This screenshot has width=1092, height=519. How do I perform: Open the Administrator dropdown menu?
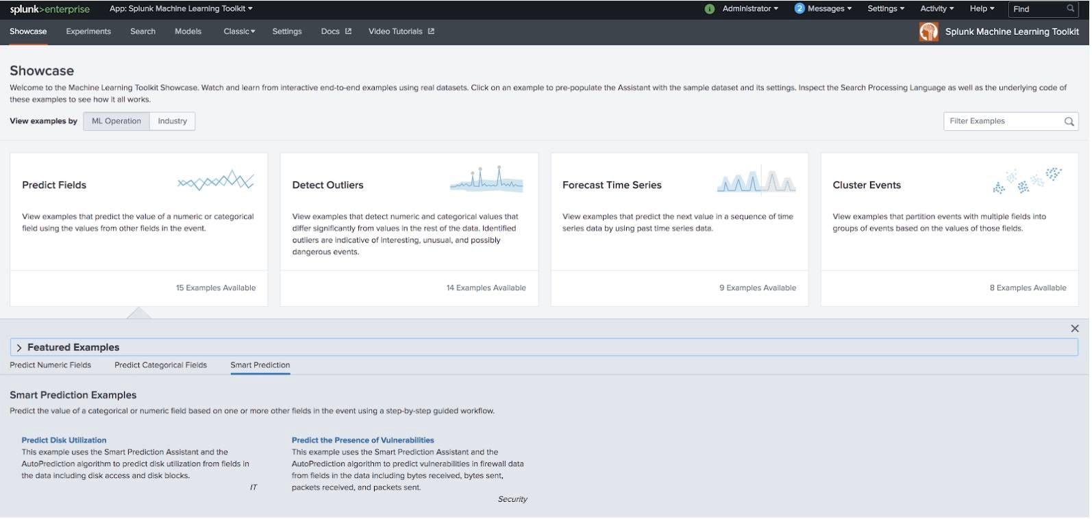click(750, 9)
